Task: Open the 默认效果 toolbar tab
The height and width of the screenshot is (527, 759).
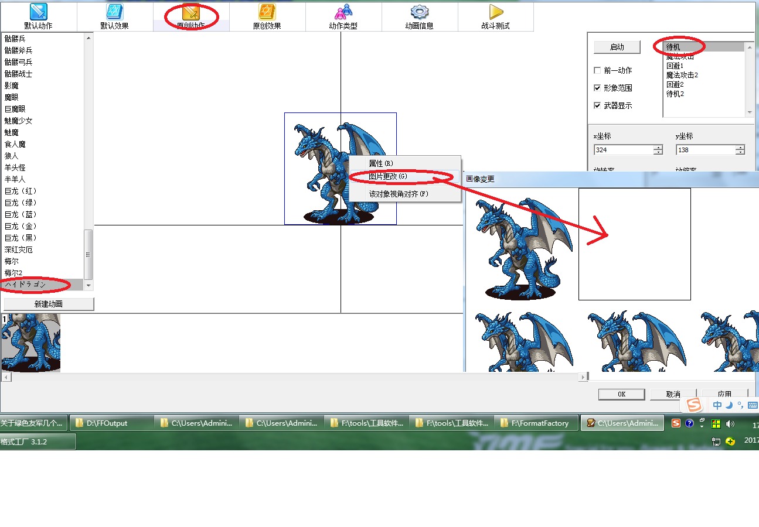Action: pyautogui.click(x=115, y=16)
